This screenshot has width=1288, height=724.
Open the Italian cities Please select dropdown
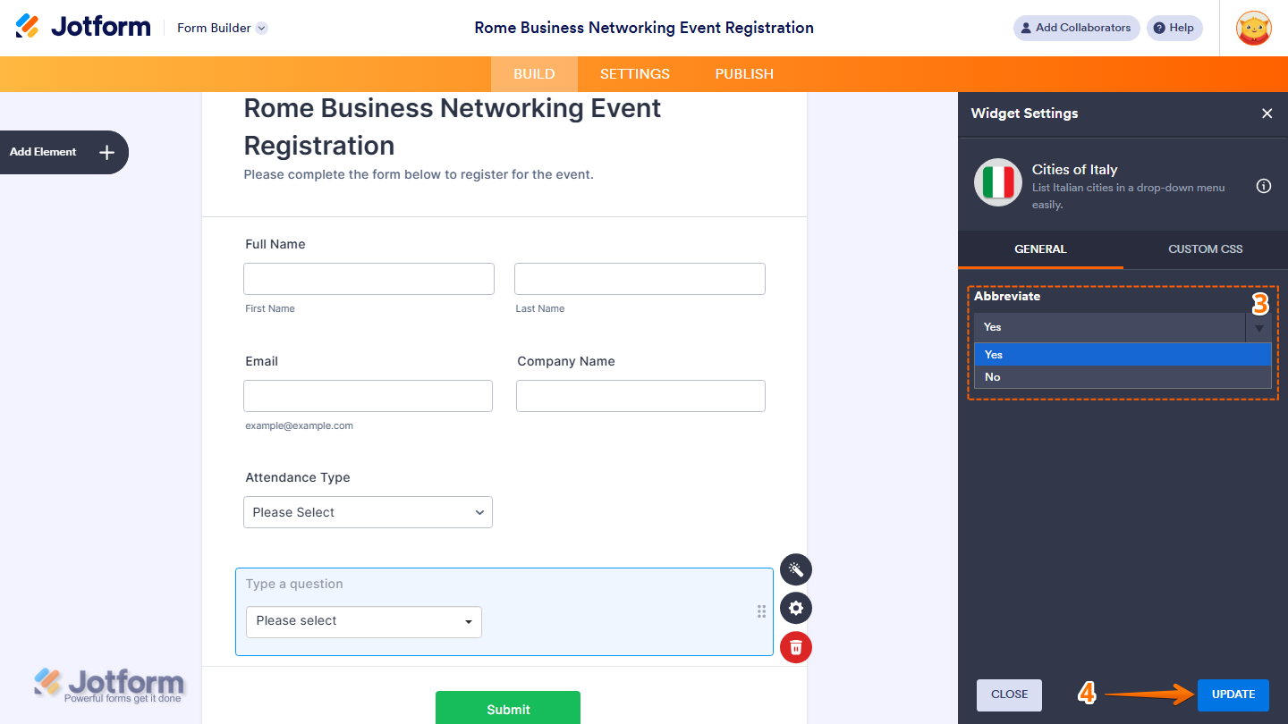click(x=364, y=621)
